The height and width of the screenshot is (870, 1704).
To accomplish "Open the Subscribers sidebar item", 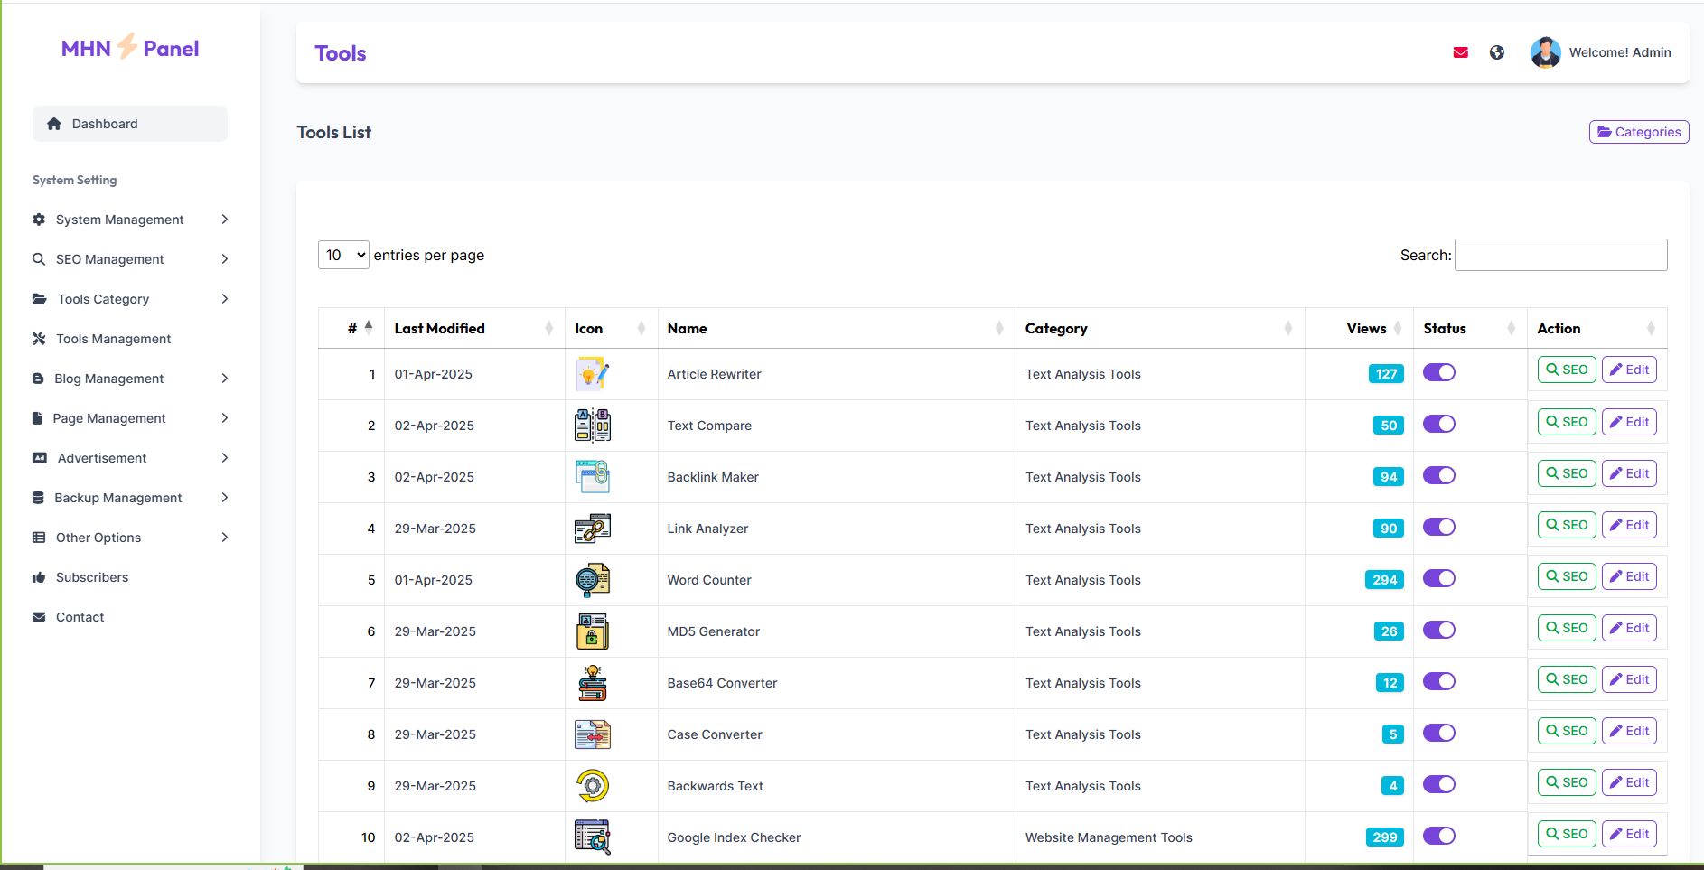I will click(x=91, y=577).
